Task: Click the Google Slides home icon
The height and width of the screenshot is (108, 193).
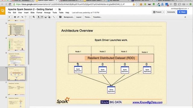Action: [x=3, y=11]
